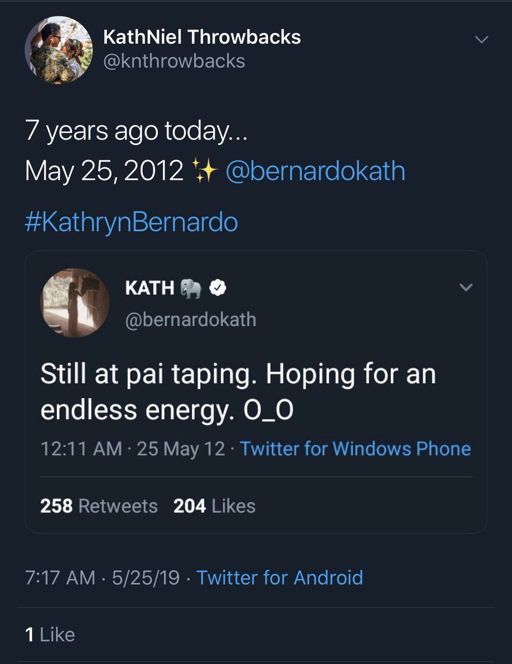The image size is (512, 664).
Task: Click the 12:11 AM · 25 May 12 timestamp
Action: coord(133,449)
